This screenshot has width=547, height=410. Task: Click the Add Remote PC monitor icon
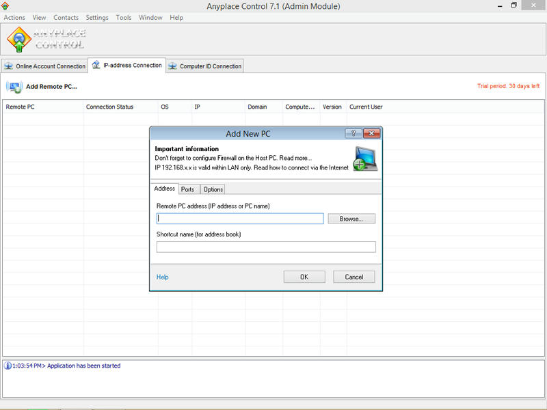[x=14, y=87]
